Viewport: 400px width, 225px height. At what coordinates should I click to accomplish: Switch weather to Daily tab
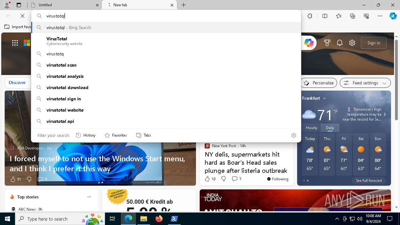point(330,128)
